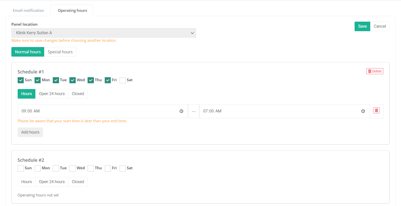Click the Add hours button

pyautogui.click(x=30, y=132)
